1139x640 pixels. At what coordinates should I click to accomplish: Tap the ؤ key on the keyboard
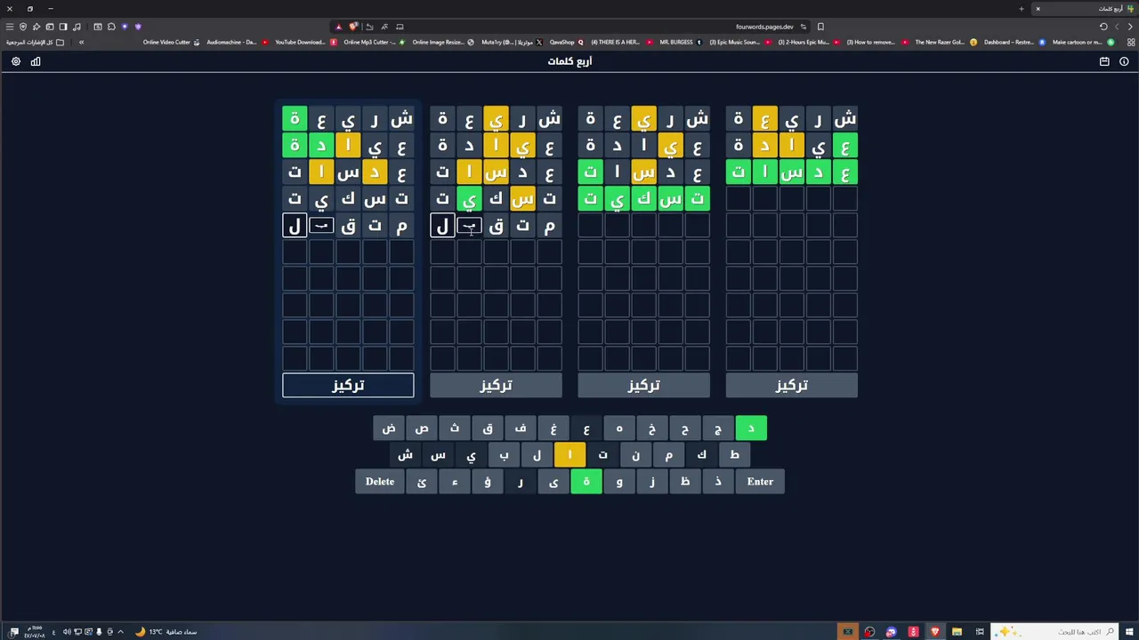[488, 482]
